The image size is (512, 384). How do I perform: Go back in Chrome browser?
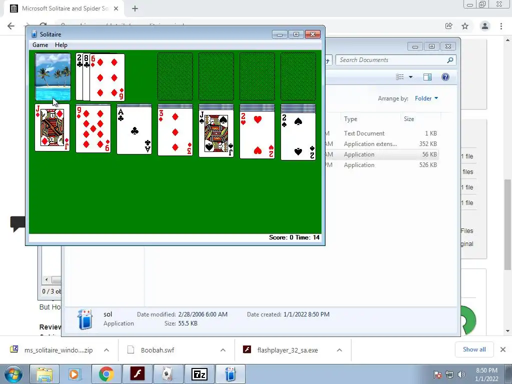11,26
